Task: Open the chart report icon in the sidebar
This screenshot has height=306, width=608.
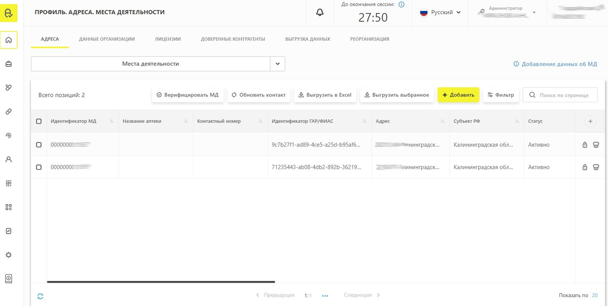Action: [x=9, y=231]
